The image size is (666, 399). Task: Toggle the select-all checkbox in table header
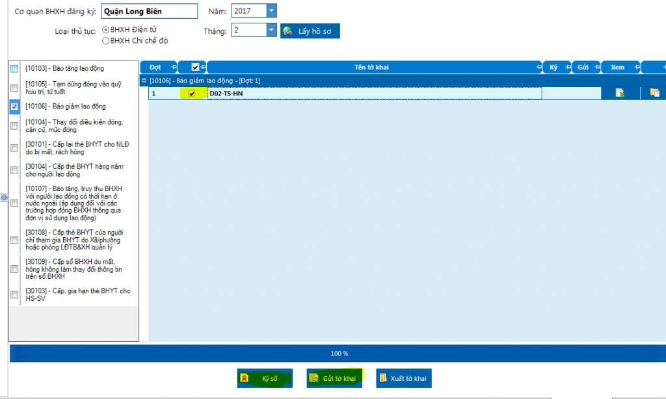tap(195, 68)
